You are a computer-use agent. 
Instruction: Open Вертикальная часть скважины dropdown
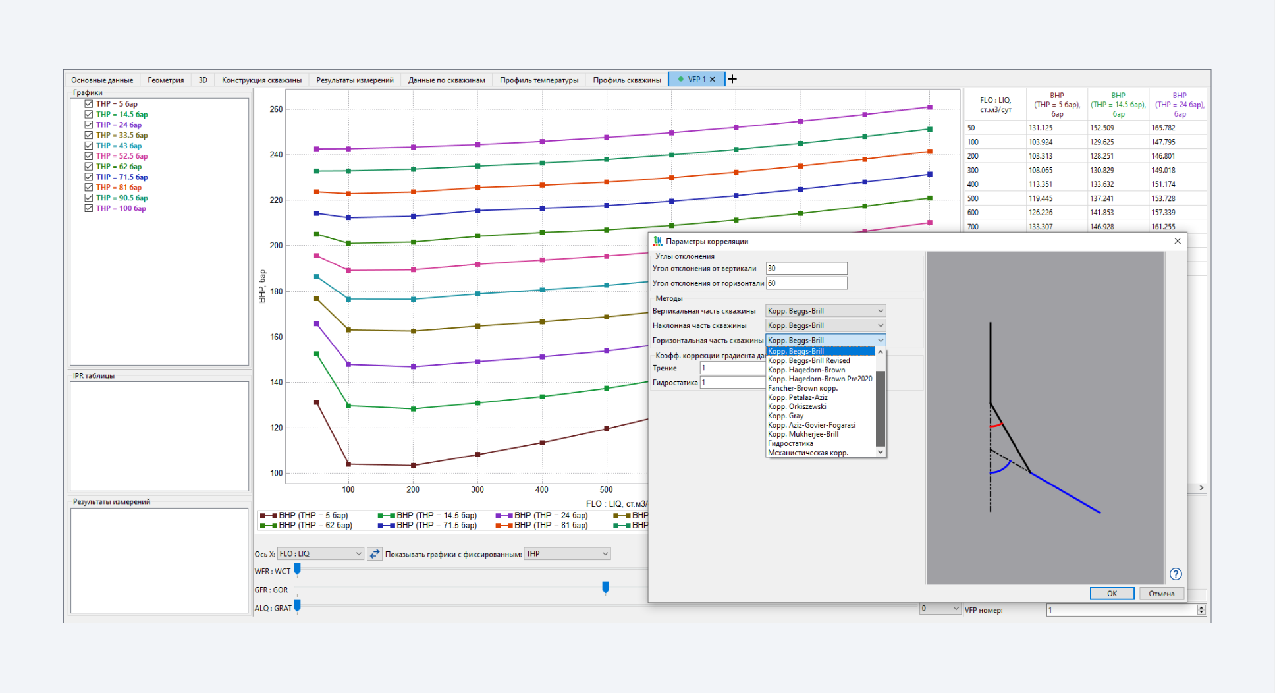coord(825,311)
